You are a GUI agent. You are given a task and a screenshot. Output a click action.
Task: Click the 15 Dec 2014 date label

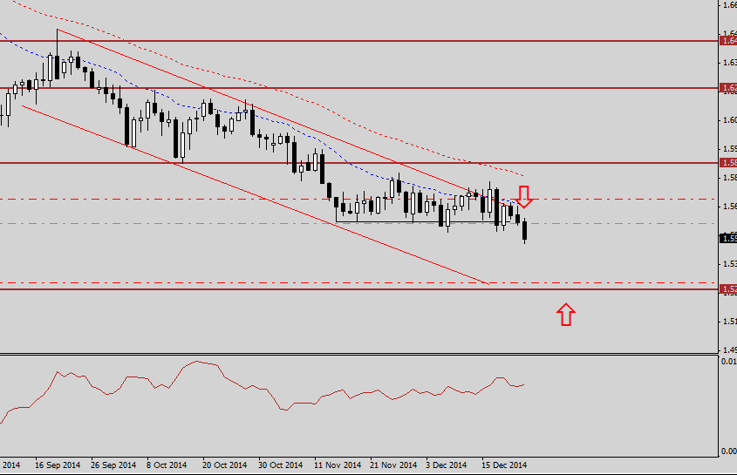point(505,465)
